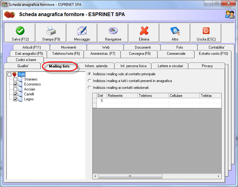Open the Movimenti tab

[68, 47]
